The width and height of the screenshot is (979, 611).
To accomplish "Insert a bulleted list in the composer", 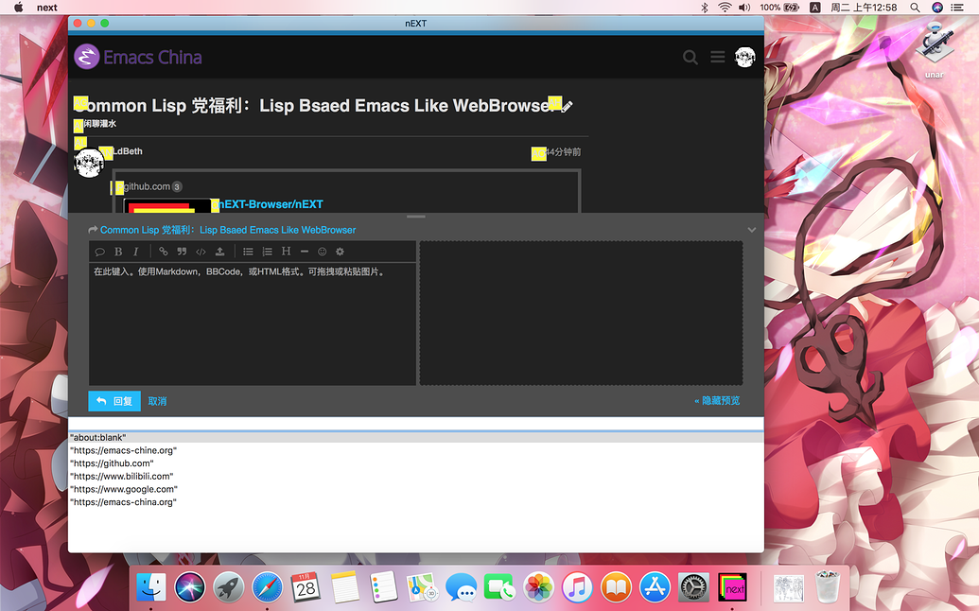I will [247, 252].
